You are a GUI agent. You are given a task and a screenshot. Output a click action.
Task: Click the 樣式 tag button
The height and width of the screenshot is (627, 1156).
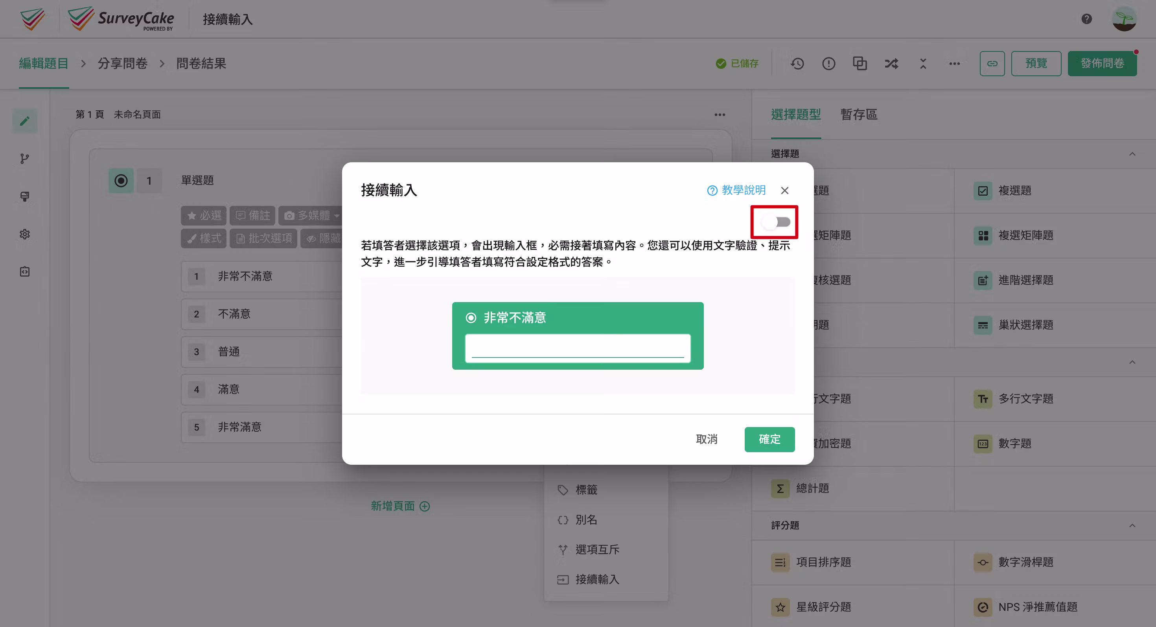204,238
